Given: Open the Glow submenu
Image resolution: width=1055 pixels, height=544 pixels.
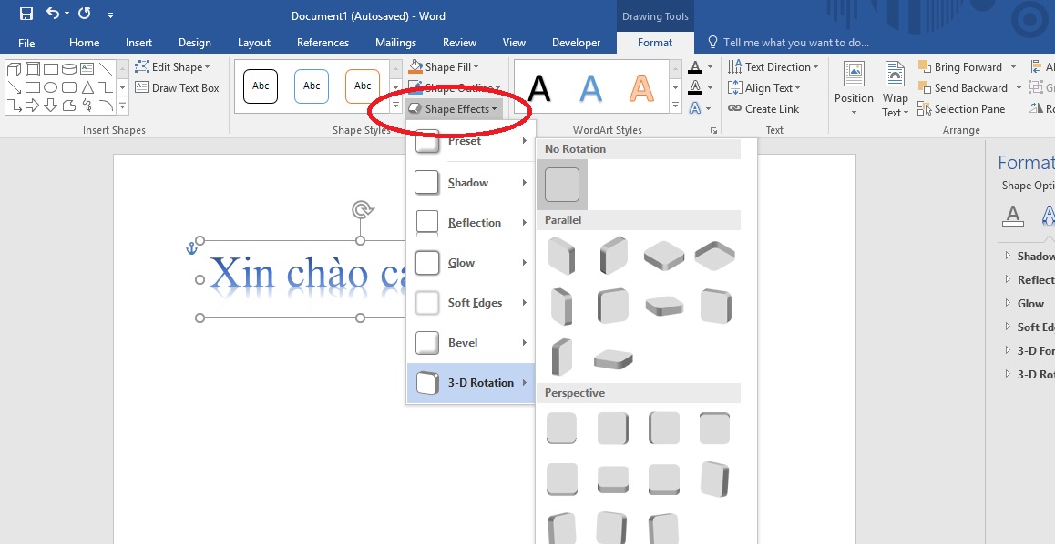Looking at the screenshot, I should (471, 263).
